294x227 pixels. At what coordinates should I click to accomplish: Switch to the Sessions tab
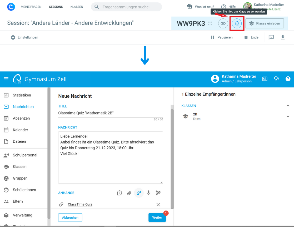pyautogui.click(x=56, y=7)
